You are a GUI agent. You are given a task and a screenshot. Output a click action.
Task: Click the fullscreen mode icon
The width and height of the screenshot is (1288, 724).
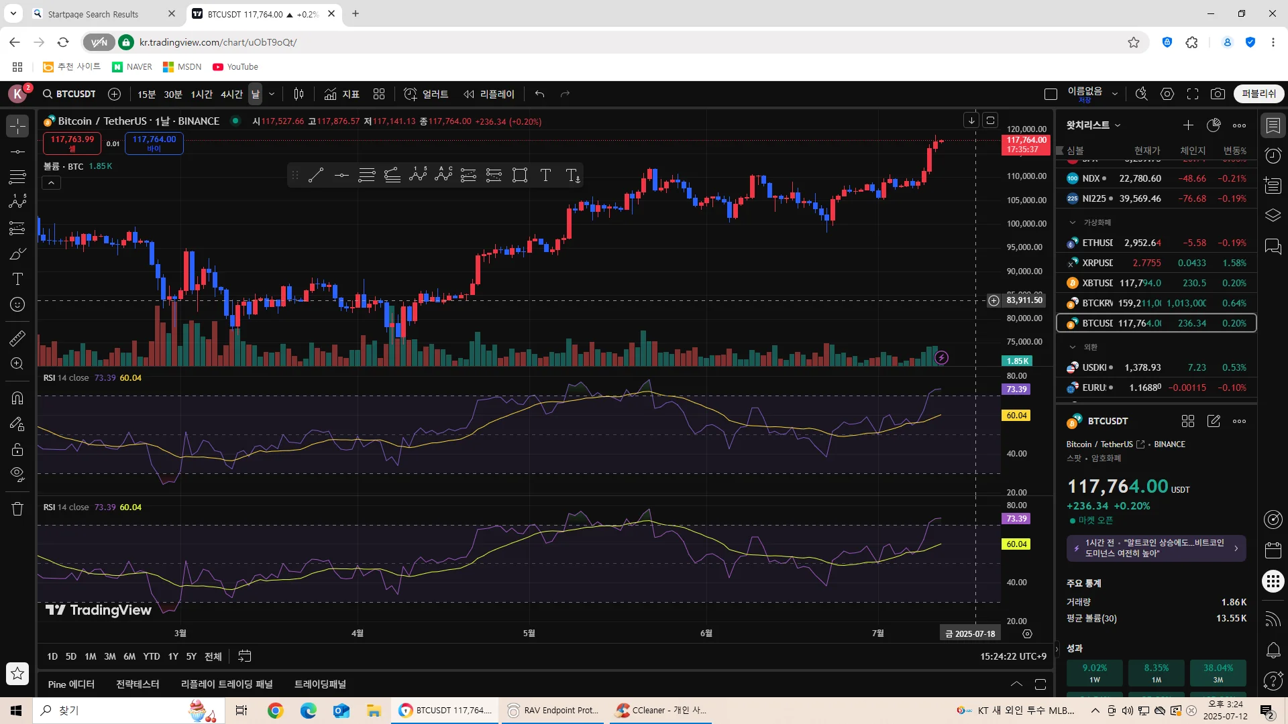coord(1193,94)
